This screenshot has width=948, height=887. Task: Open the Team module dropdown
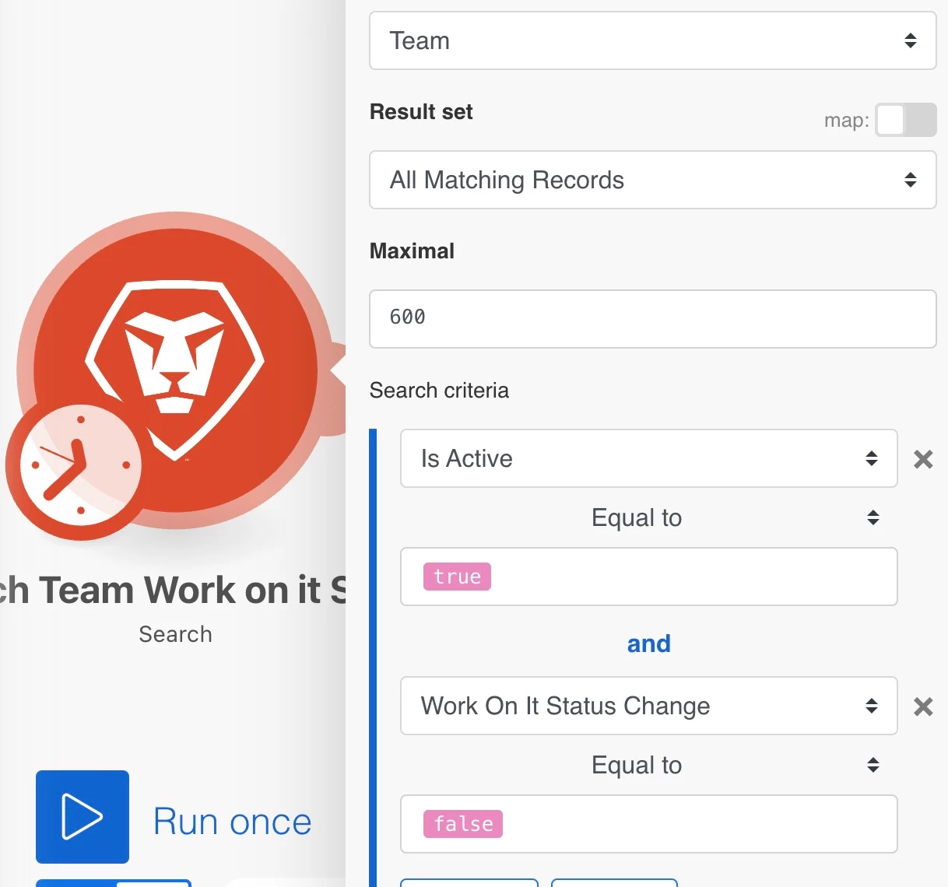click(x=652, y=40)
